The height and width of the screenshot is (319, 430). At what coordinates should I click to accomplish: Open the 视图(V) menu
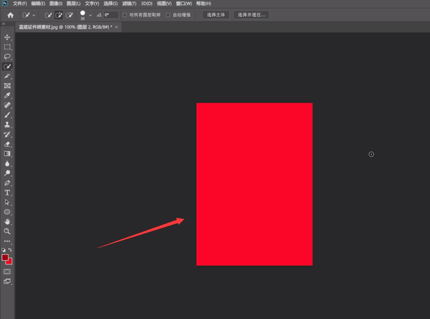[164, 3]
